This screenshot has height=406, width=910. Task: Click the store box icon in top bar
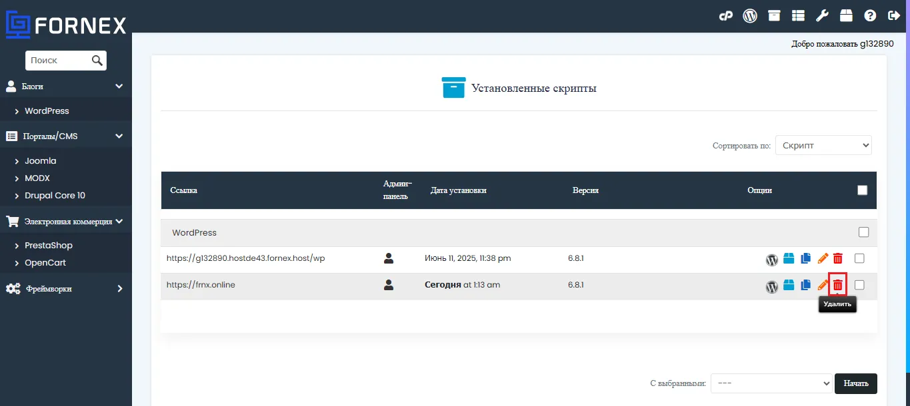click(846, 16)
